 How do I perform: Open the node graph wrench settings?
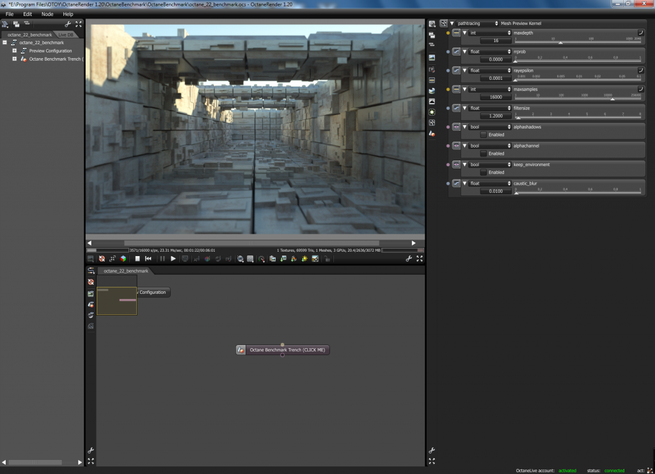coord(91,450)
